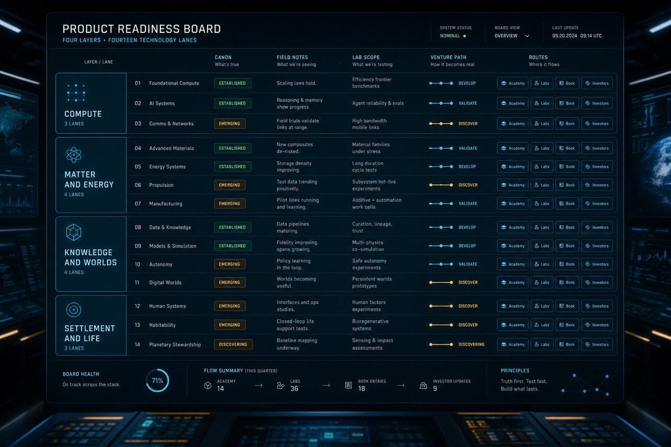Screen dimensions: 671x447
Task: Click the Develop venture path slider for Foundational Compute
Action: [x=441, y=83]
